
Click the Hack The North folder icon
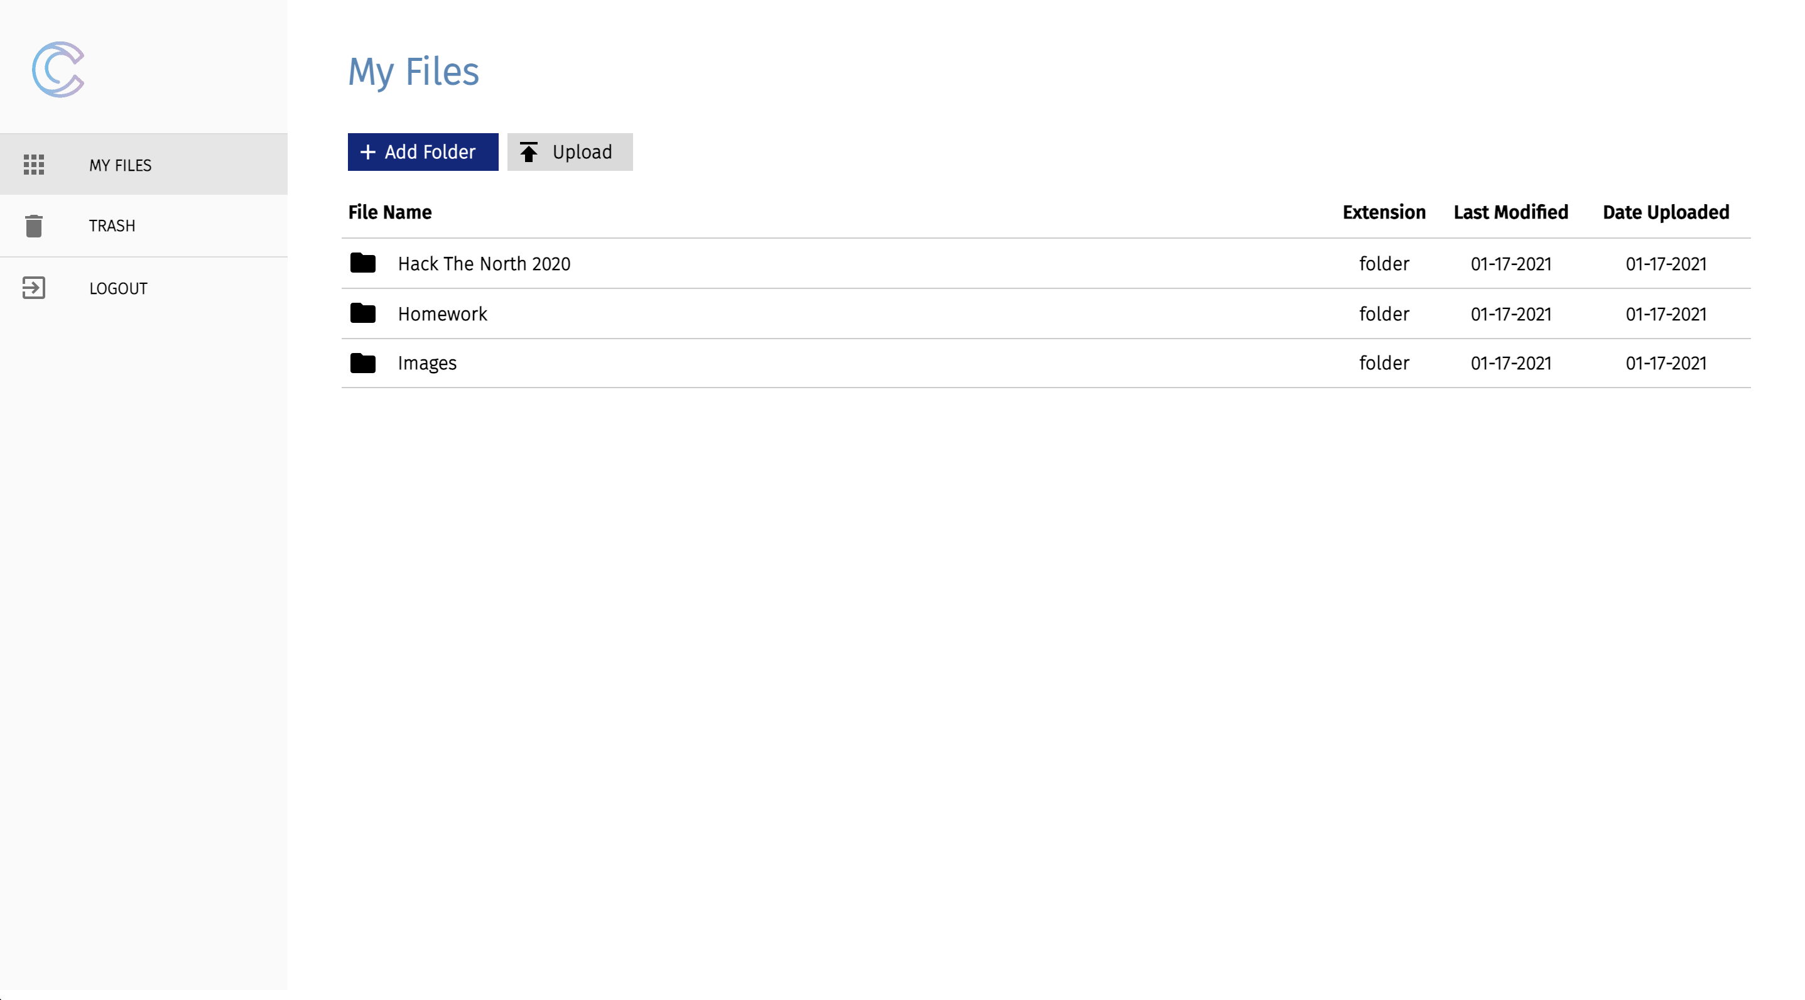(x=363, y=263)
